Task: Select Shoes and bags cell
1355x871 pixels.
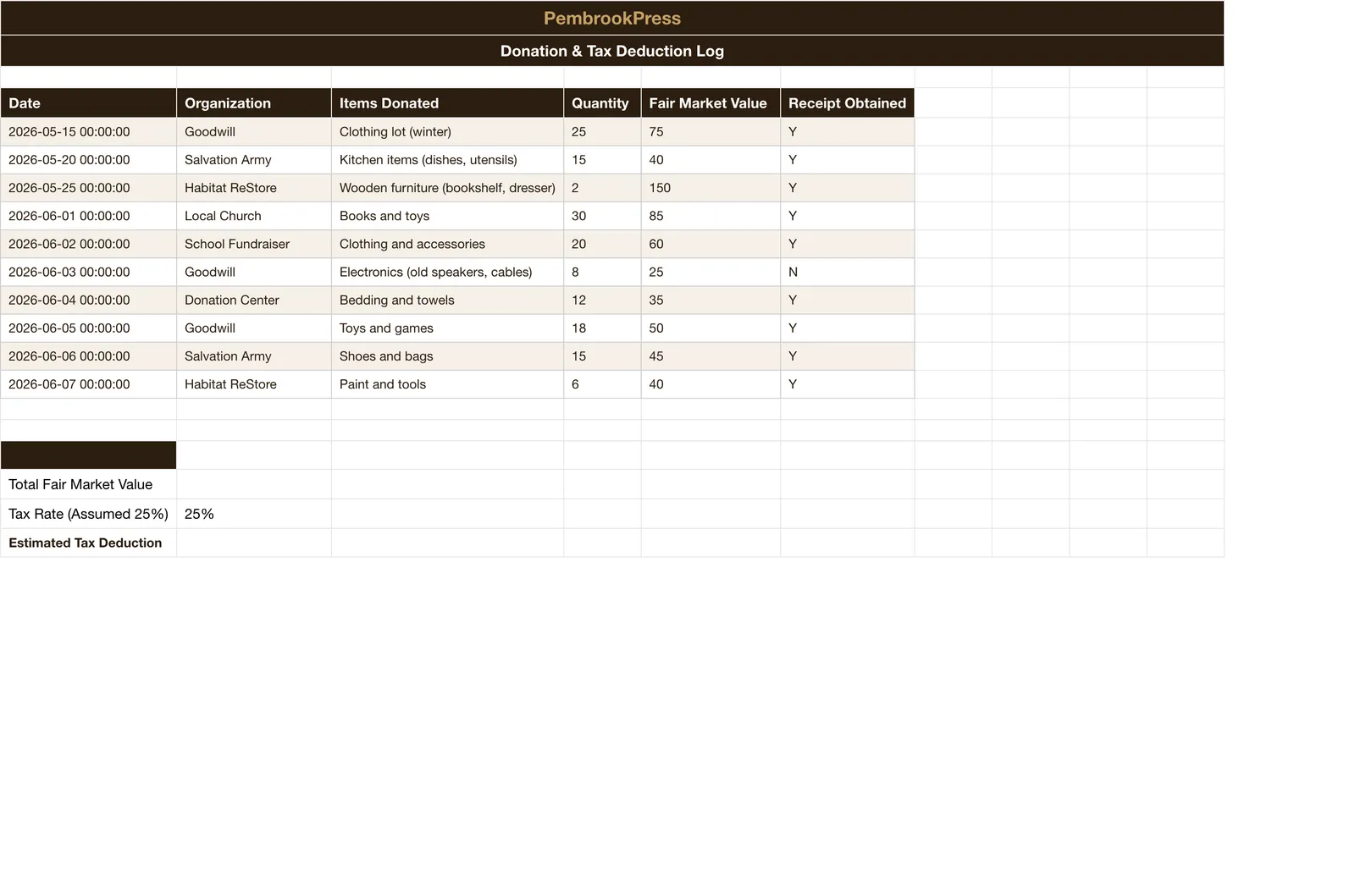Action: point(447,356)
